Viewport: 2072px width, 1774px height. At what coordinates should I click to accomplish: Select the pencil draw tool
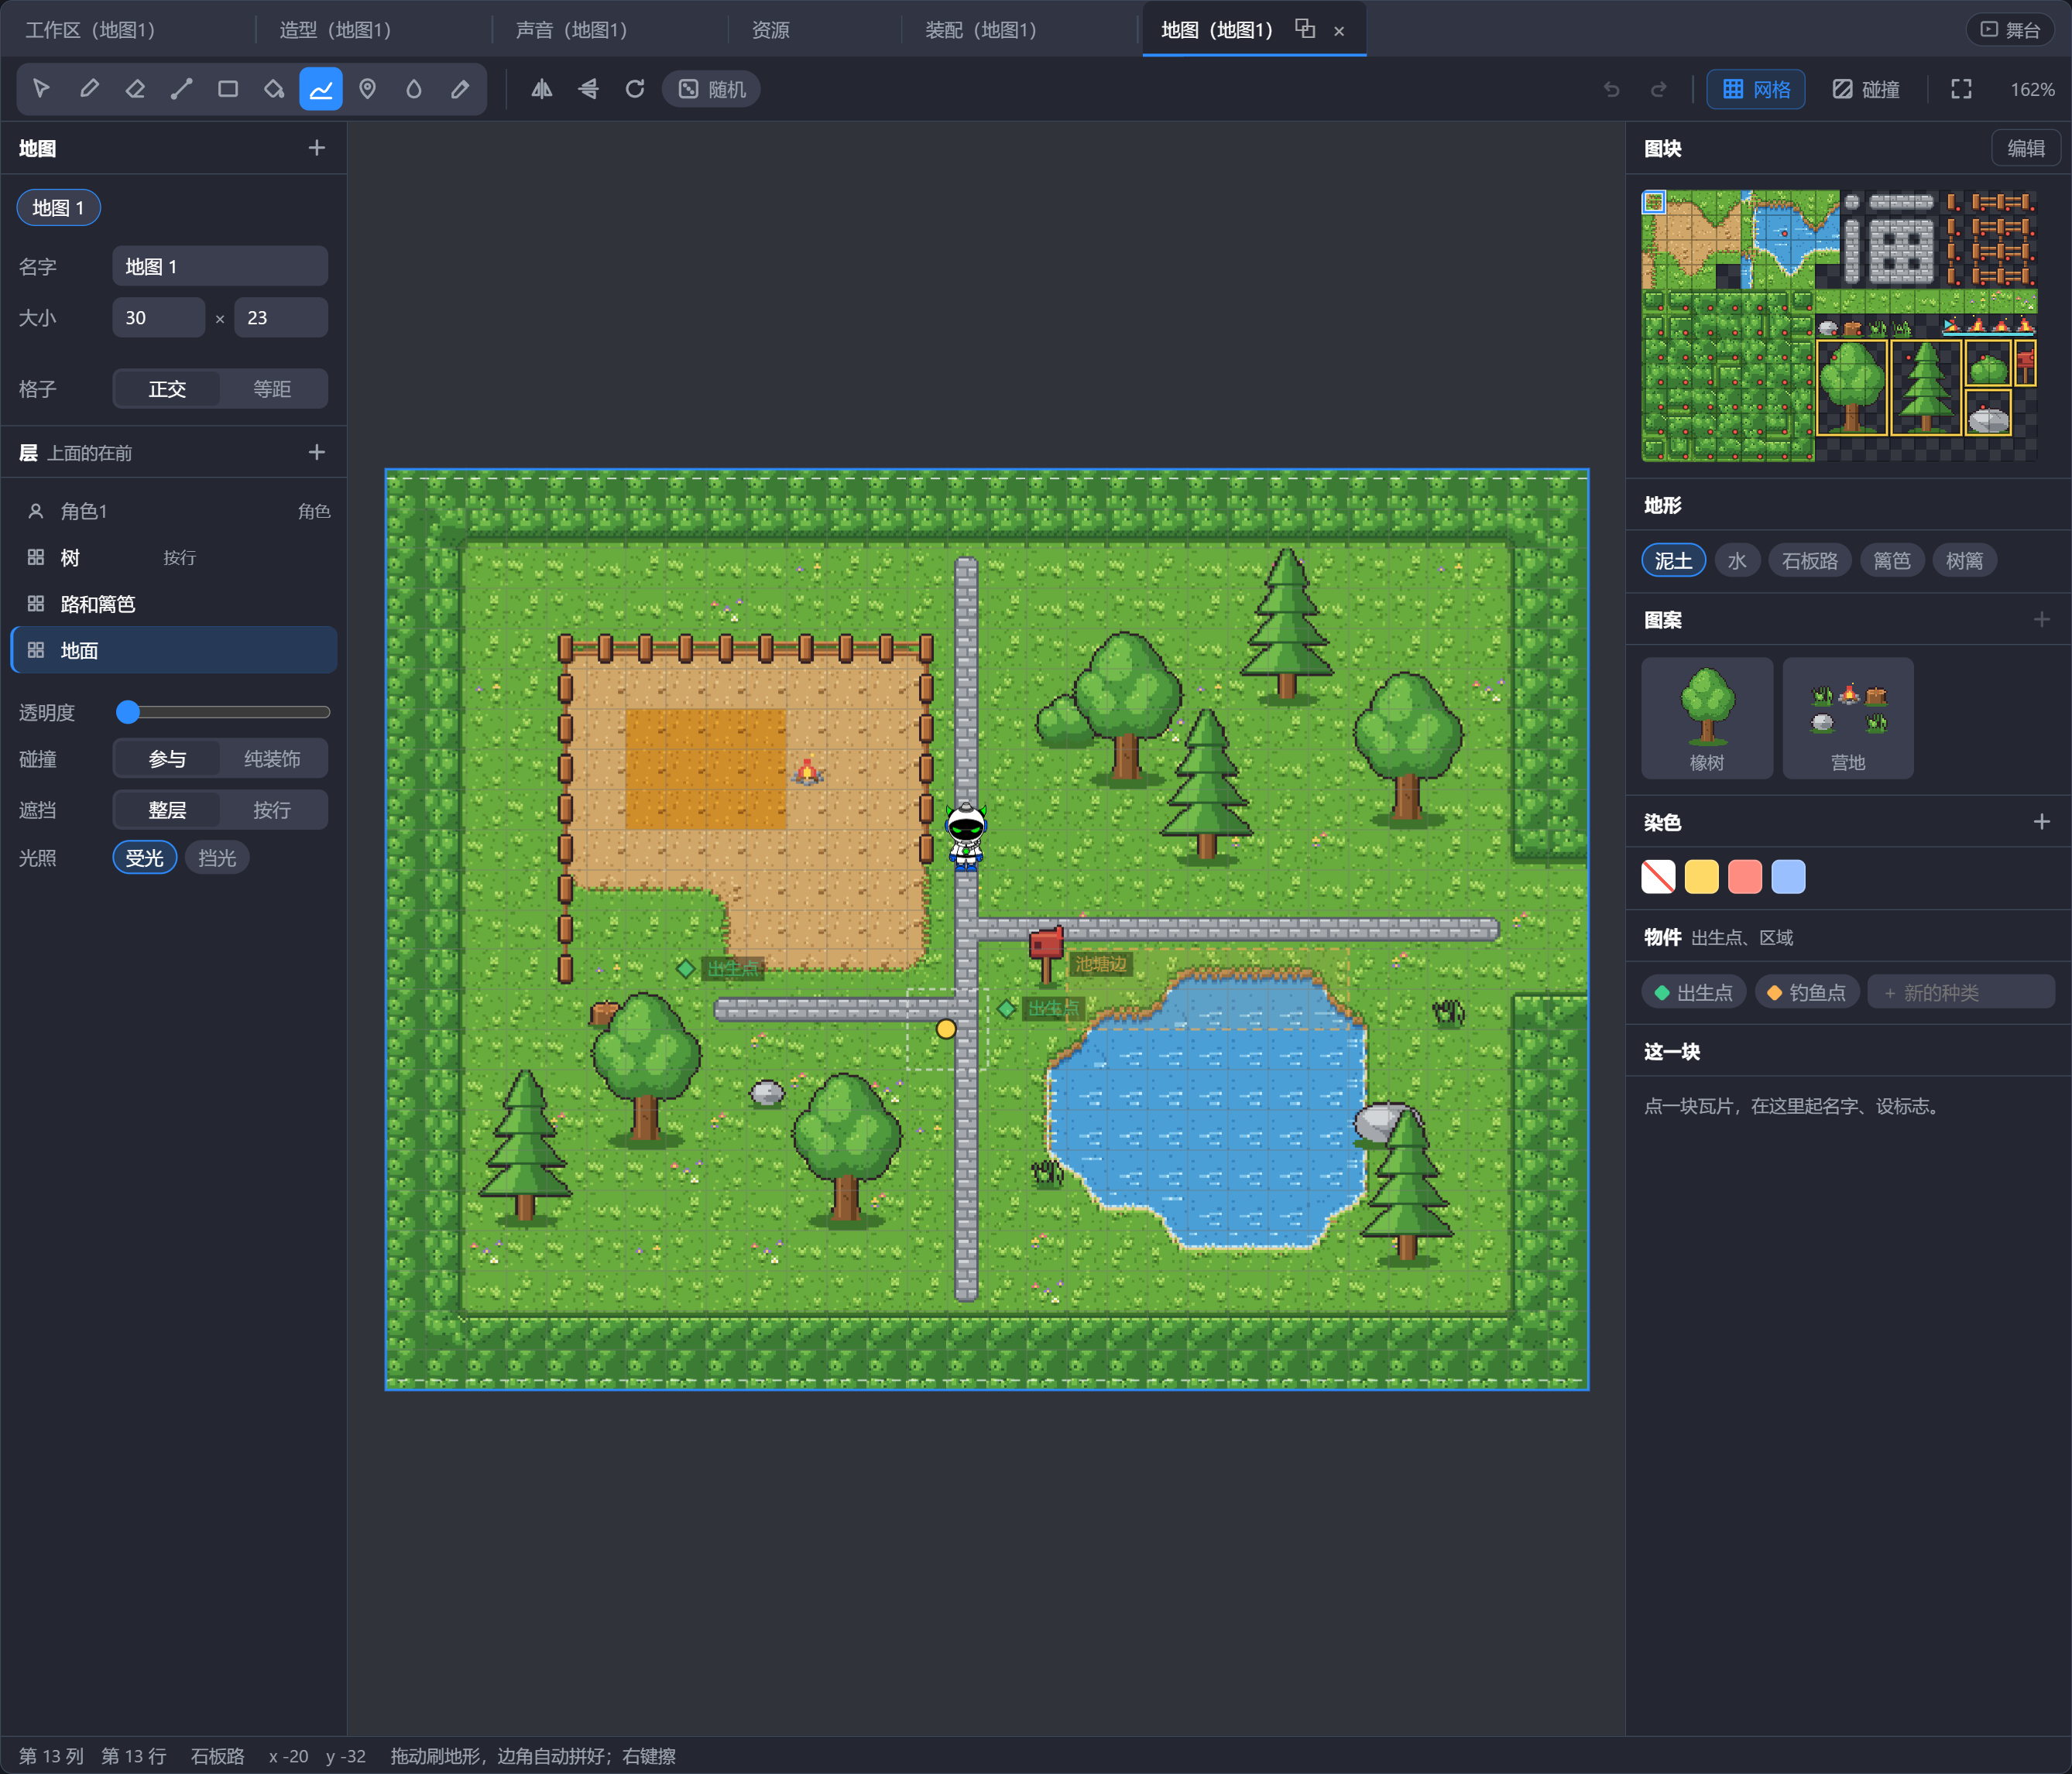click(89, 89)
